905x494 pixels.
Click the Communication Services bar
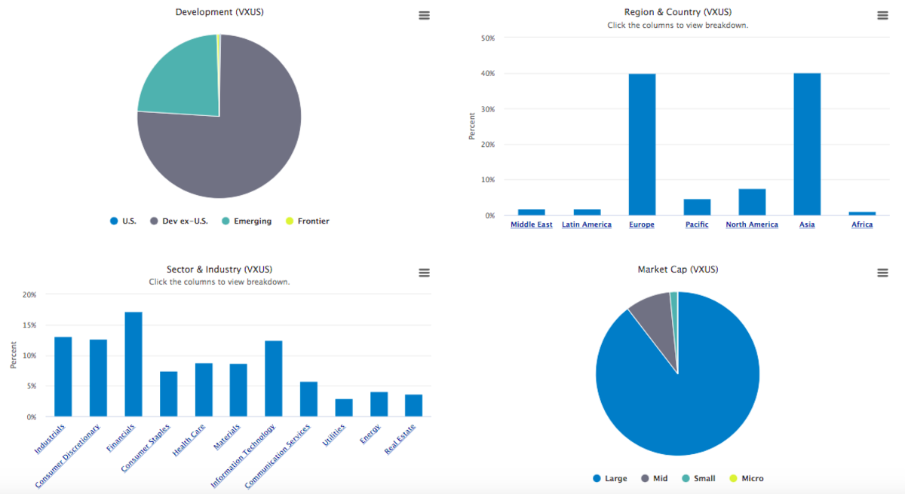308,399
